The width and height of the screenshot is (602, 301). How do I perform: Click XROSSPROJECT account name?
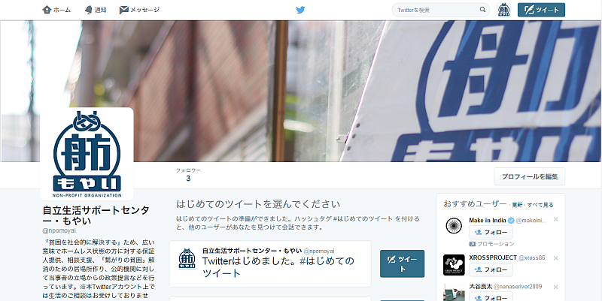493,257
